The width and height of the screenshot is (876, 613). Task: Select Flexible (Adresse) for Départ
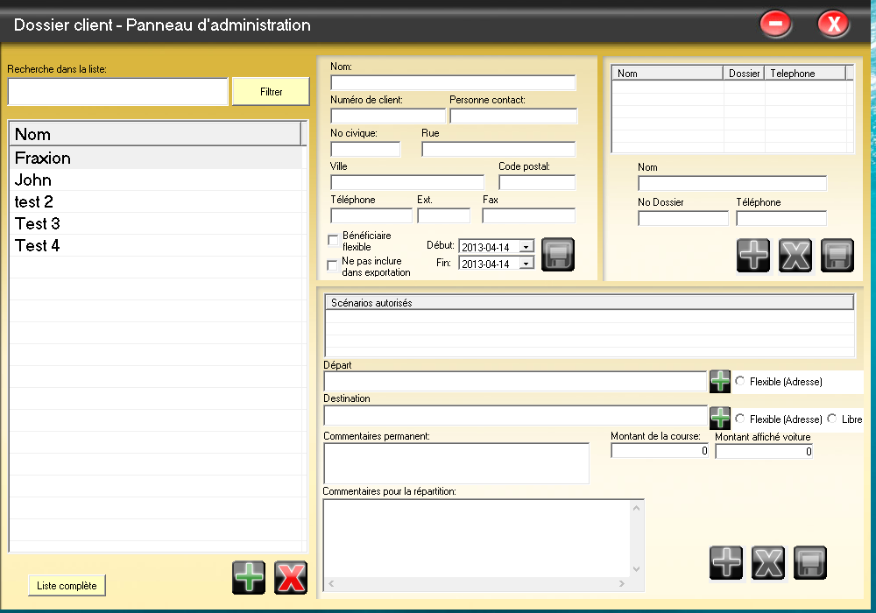click(740, 381)
